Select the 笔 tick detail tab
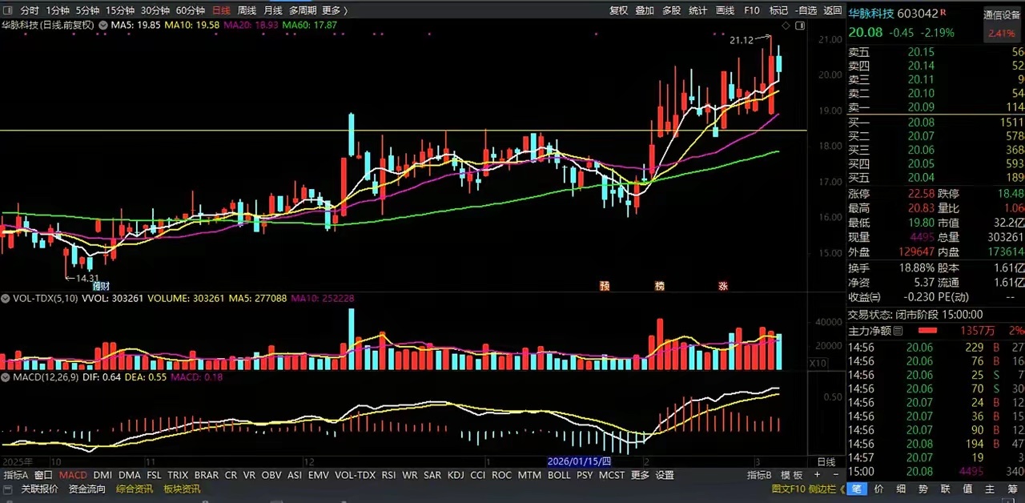The width and height of the screenshot is (1025, 503). (x=857, y=489)
